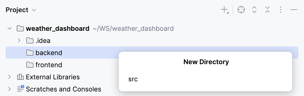Click the External Libraries icon
This screenshot has width=304, height=96.
(x=20, y=77)
